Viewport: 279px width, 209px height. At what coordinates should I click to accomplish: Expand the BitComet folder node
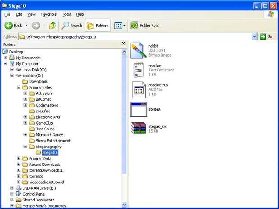25,99
